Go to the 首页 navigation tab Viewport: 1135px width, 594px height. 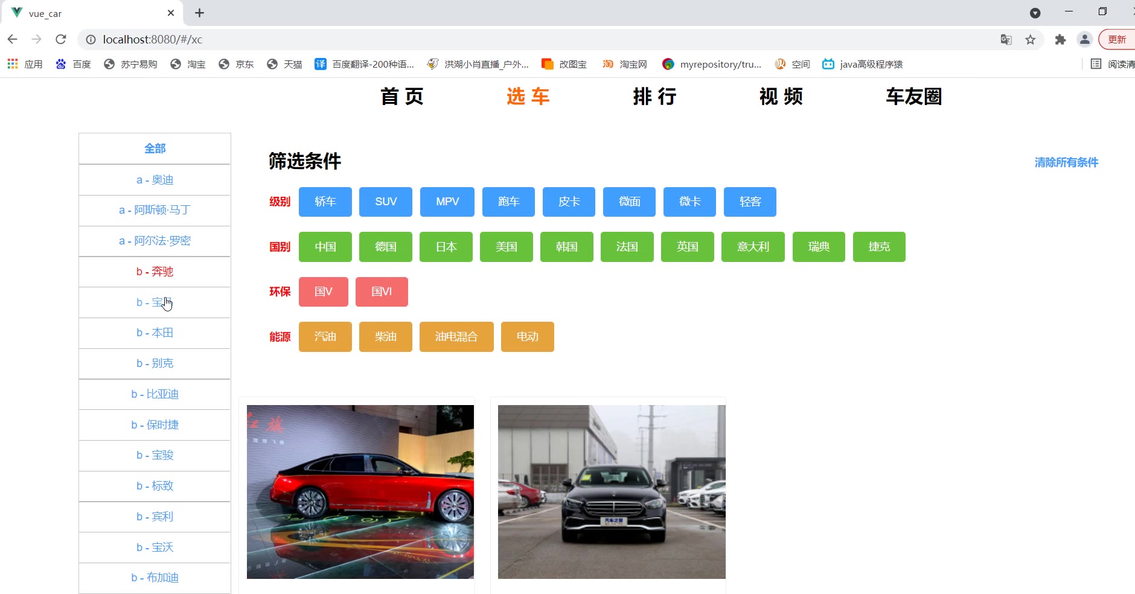click(402, 97)
